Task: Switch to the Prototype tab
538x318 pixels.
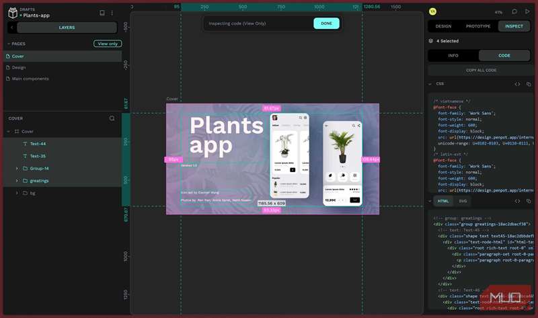Action: coord(478,26)
